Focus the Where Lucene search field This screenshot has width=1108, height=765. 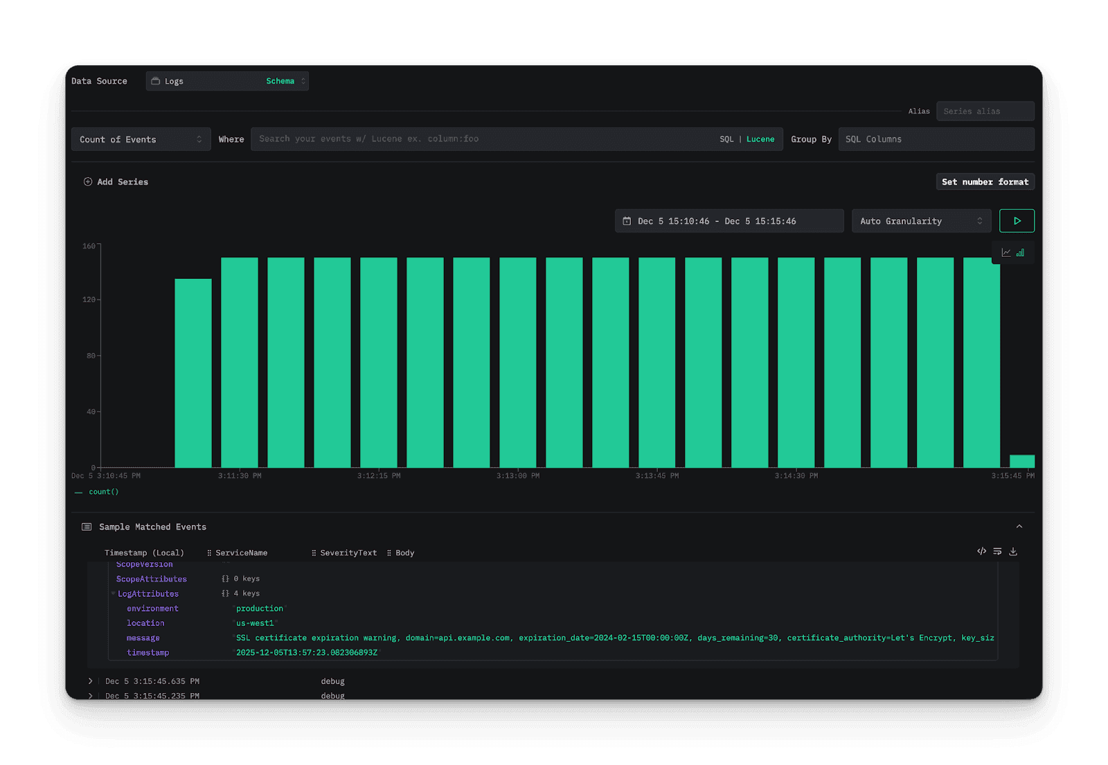pyautogui.click(x=485, y=139)
